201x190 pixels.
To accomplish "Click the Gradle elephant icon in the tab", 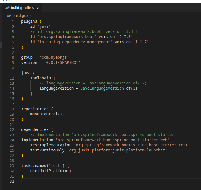I will 7,8.
